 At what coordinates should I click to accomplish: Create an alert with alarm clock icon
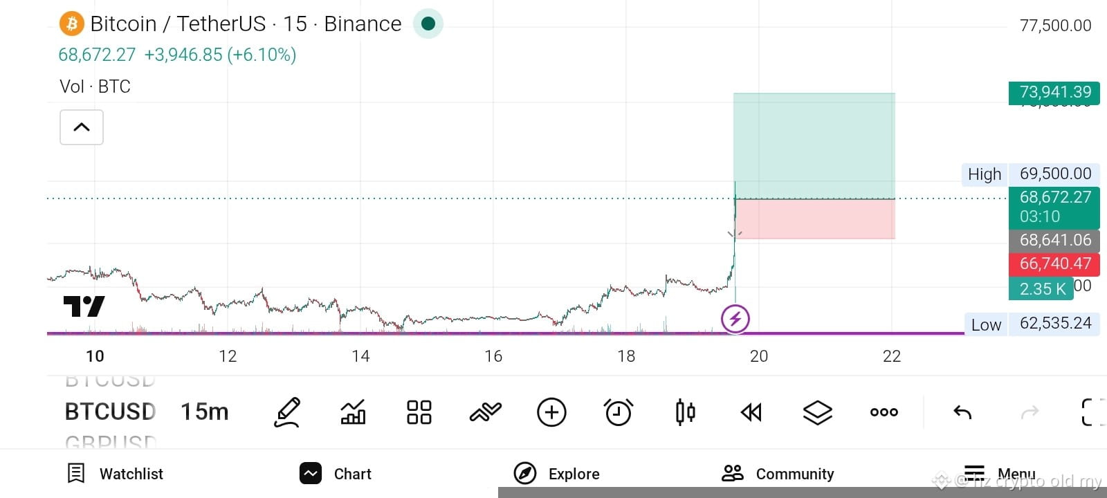pyautogui.click(x=618, y=412)
